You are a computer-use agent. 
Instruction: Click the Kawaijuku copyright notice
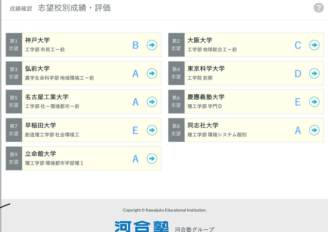pos(165,210)
